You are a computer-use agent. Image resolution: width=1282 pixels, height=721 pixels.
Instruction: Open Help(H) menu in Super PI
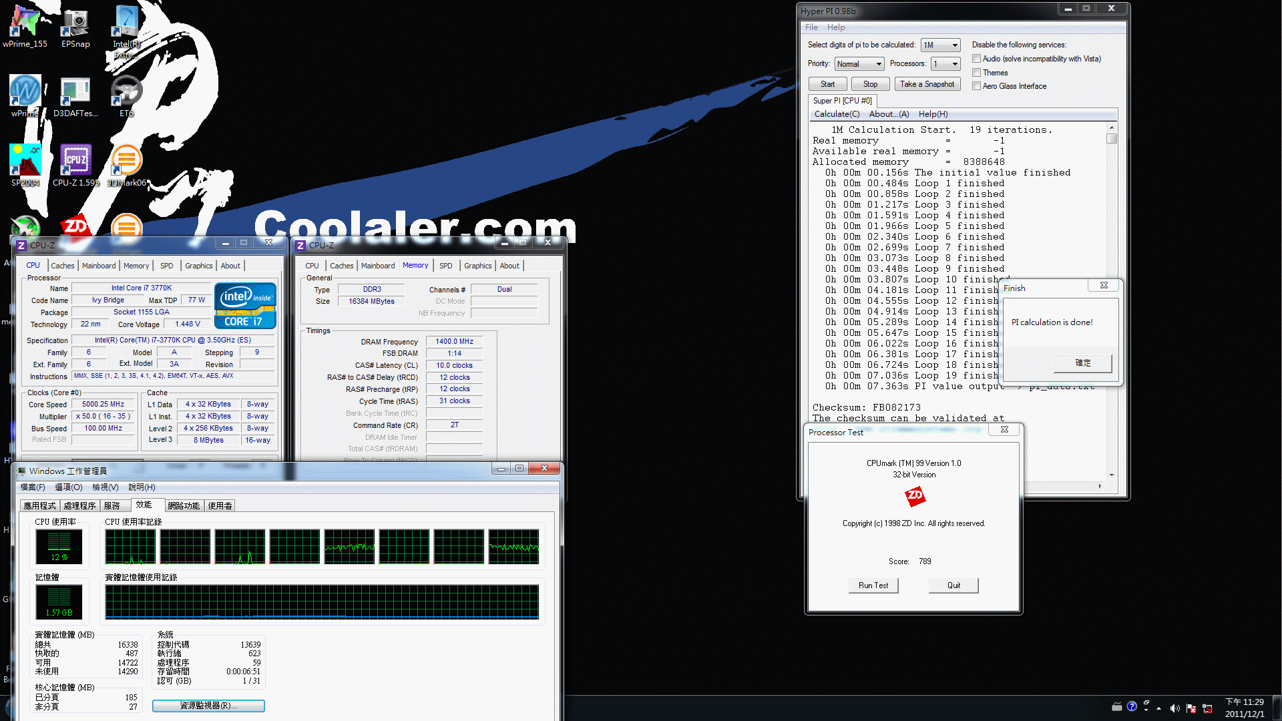pos(933,114)
